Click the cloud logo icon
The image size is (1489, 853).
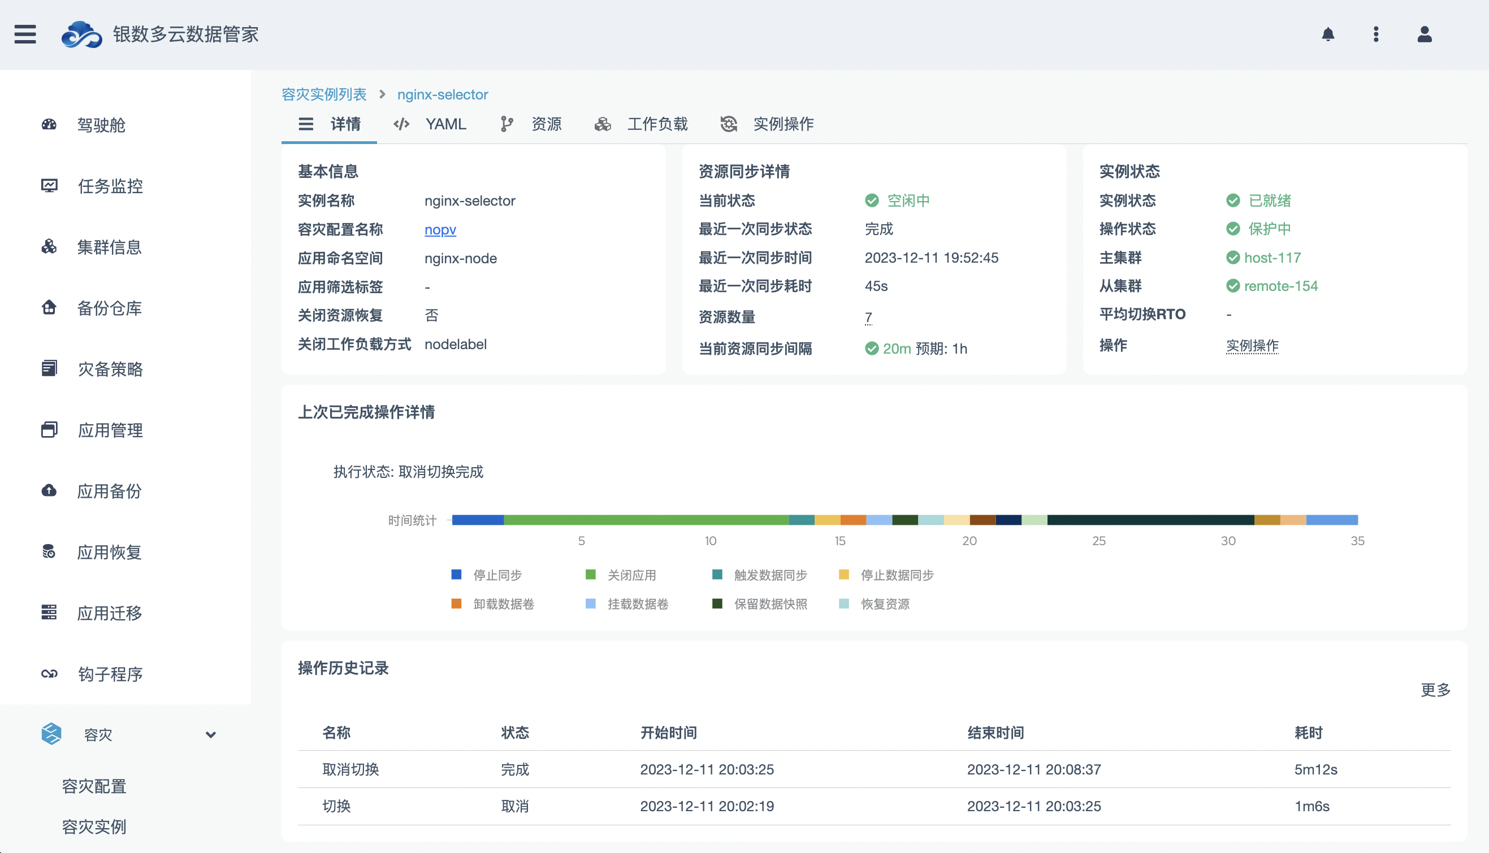pyautogui.click(x=81, y=34)
